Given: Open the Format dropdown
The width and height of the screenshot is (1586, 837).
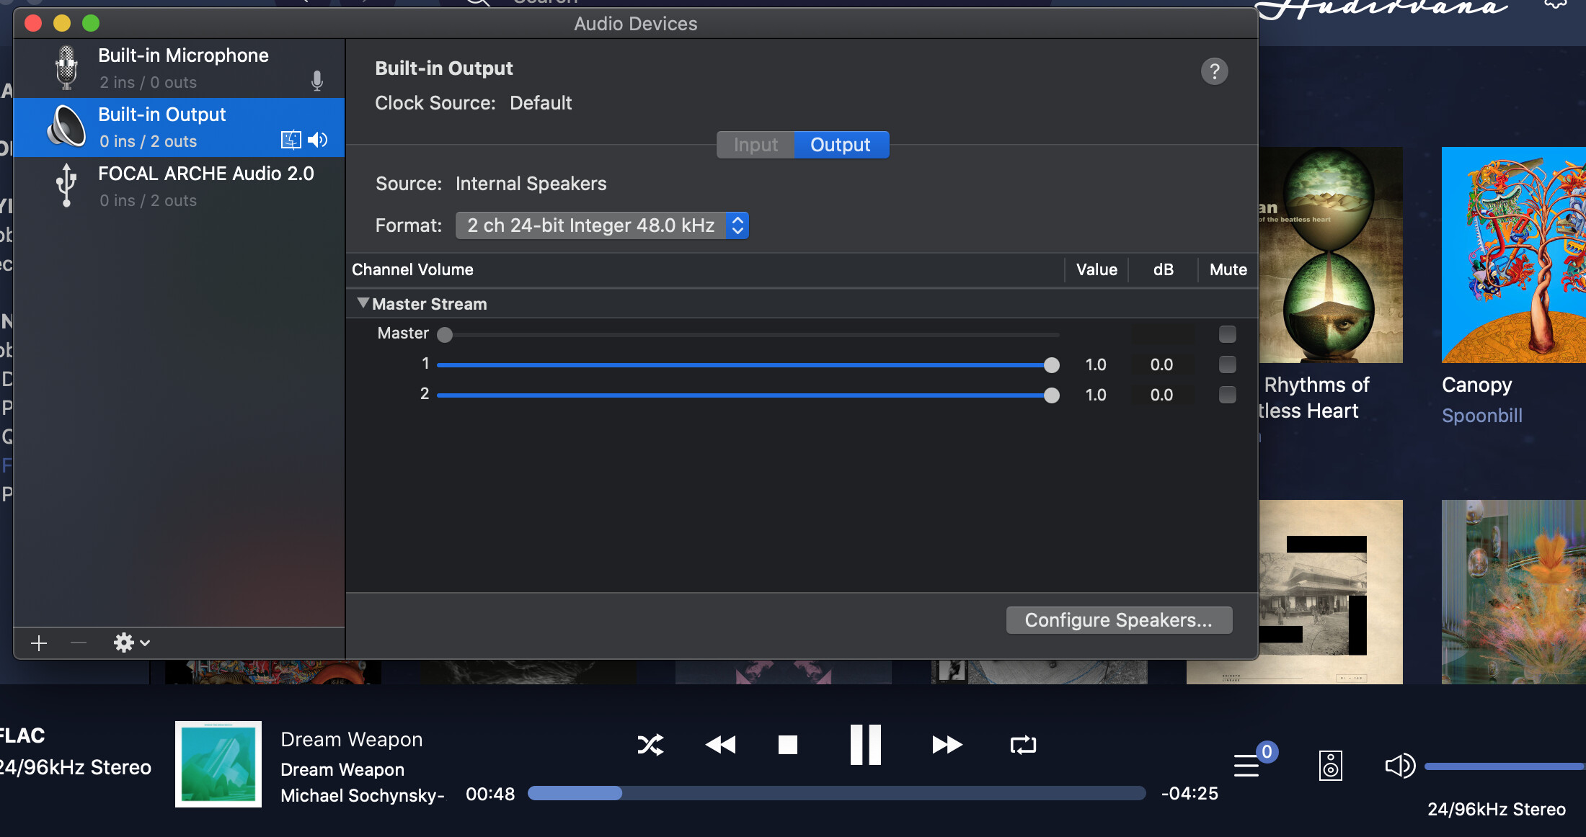Looking at the screenshot, I should coord(737,225).
